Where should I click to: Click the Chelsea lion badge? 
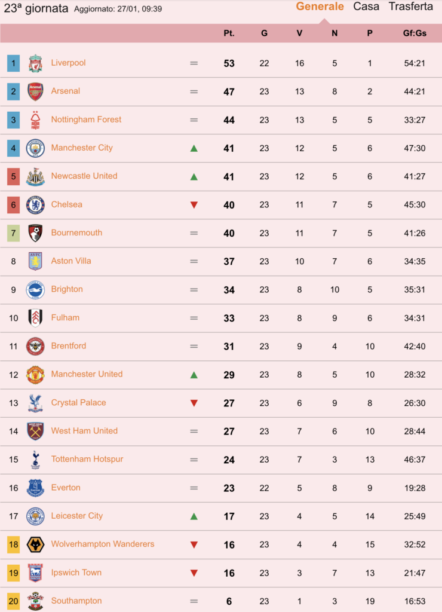35,205
